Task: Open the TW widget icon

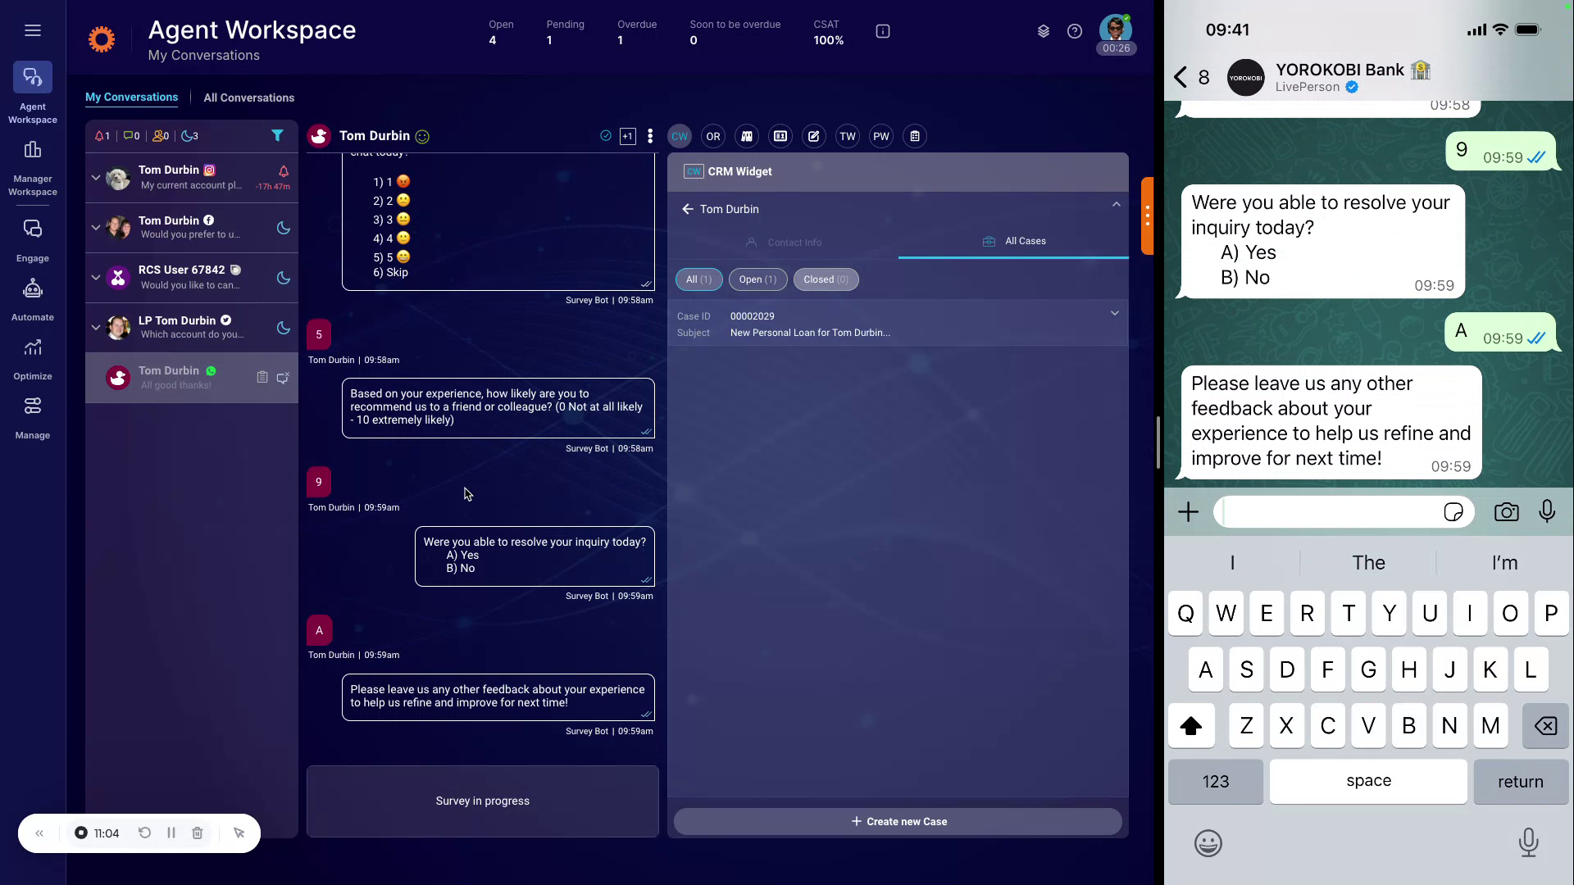Action: (847, 136)
